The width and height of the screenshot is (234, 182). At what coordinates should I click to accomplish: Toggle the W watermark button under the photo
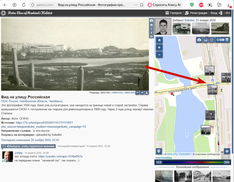[137, 93]
